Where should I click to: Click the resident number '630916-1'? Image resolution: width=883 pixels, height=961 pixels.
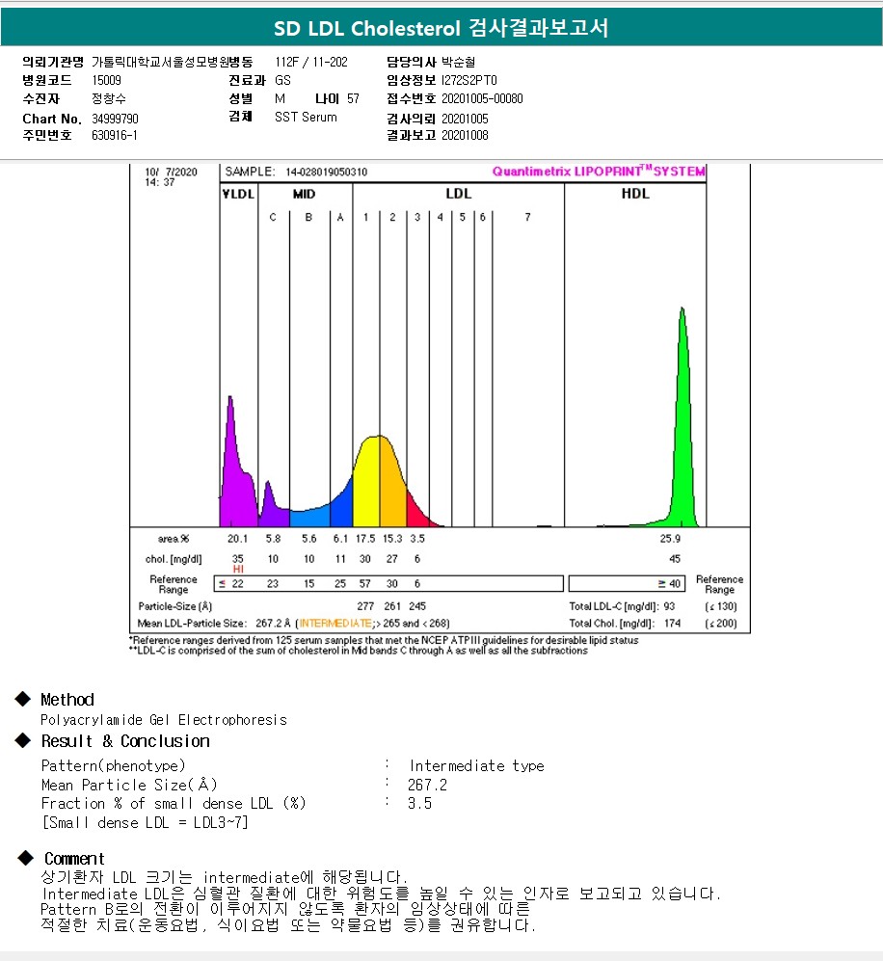point(115,135)
